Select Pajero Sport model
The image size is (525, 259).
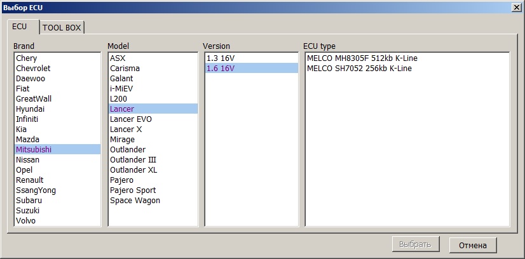[153, 190]
